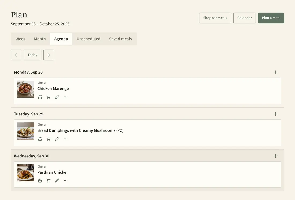The height and width of the screenshot is (200, 295).
Task: Jump to Today
Action: 32,55
